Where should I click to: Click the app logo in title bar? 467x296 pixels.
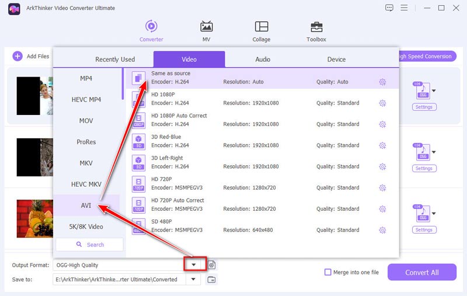pos(14,9)
